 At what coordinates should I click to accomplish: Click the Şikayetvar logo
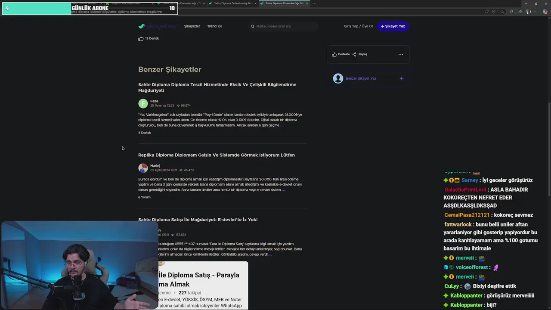point(158,26)
